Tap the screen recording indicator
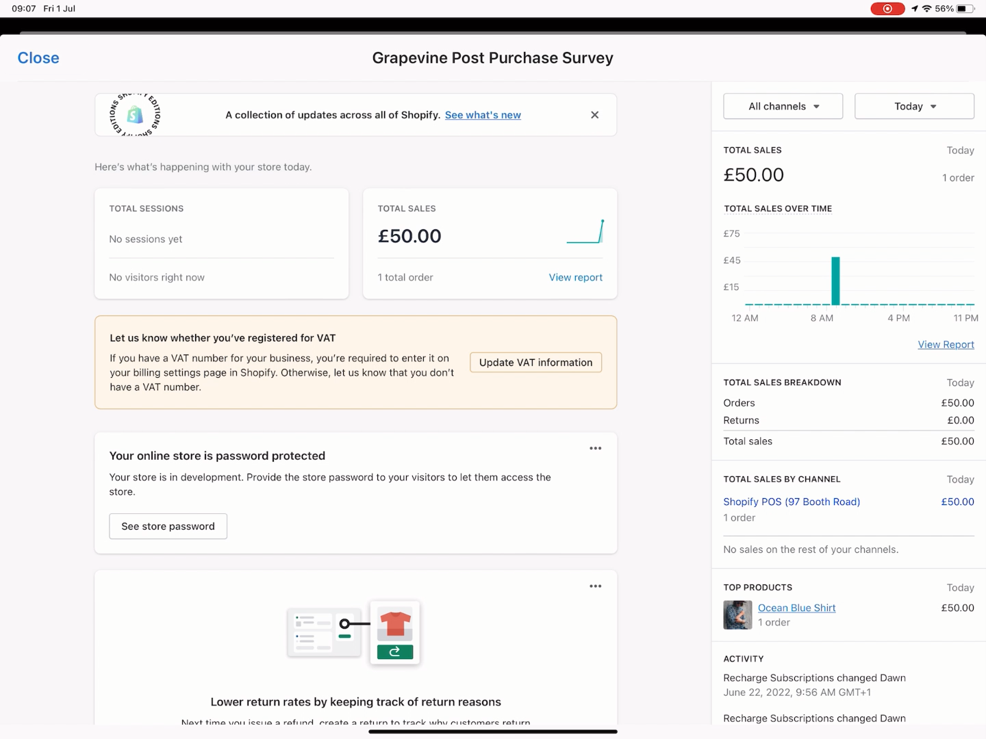This screenshot has height=739, width=986. (x=887, y=9)
